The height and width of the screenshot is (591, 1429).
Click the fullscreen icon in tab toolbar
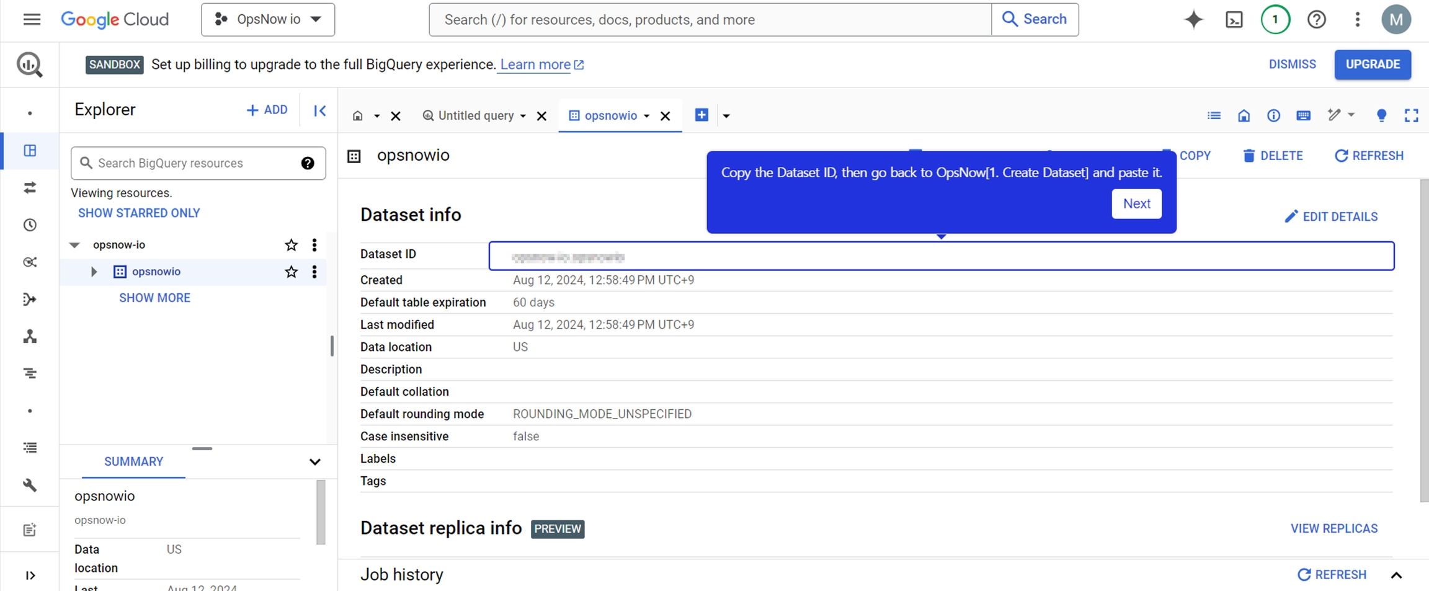[1411, 115]
